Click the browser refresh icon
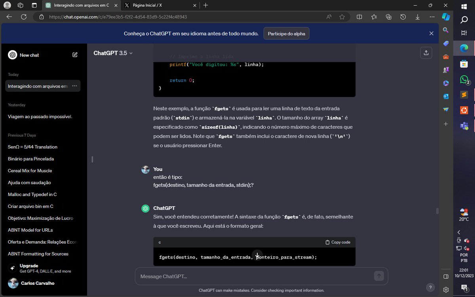Screen dimensions: 475x297 [x=24, y=17]
